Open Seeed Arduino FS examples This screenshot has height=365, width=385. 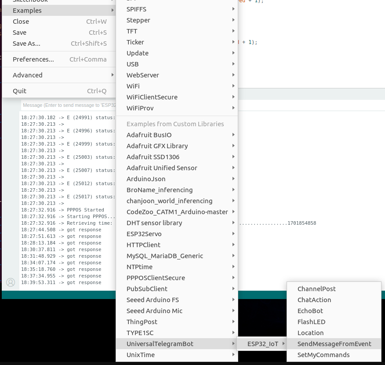coord(177,300)
